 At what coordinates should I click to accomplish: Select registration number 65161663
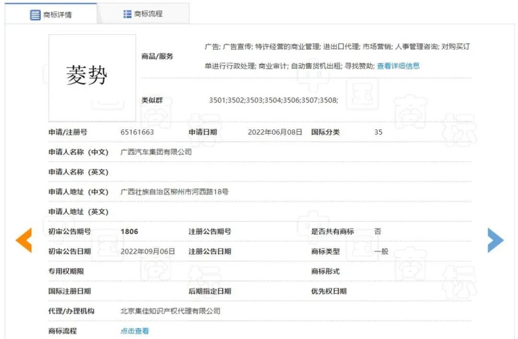137,132
